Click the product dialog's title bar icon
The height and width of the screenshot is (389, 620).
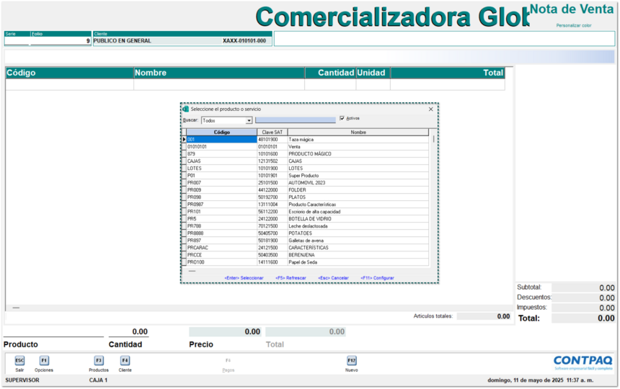186,109
